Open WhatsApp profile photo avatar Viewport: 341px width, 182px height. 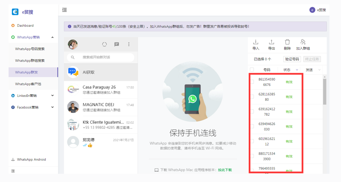[x=73, y=44]
